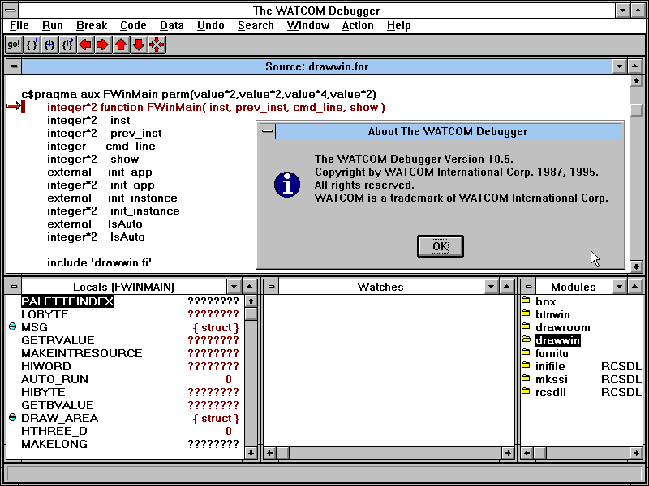Open the Break menu
Screen dimensions: 649x486
92,26
